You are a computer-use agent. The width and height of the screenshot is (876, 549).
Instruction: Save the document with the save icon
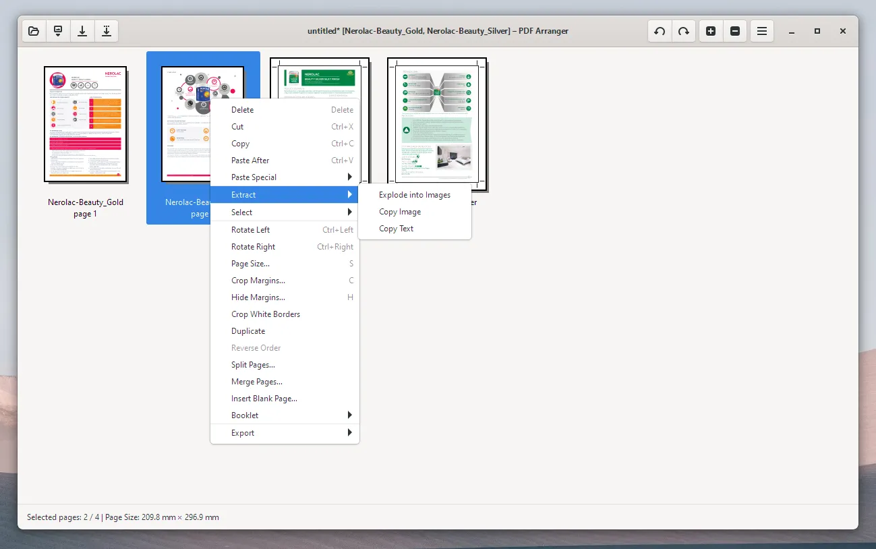pos(82,30)
